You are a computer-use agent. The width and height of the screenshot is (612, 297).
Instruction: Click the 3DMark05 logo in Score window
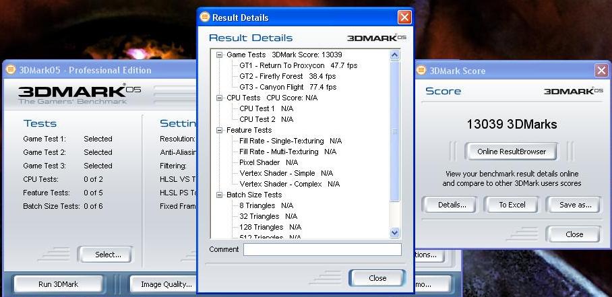pyautogui.click(x=574, y=91)
